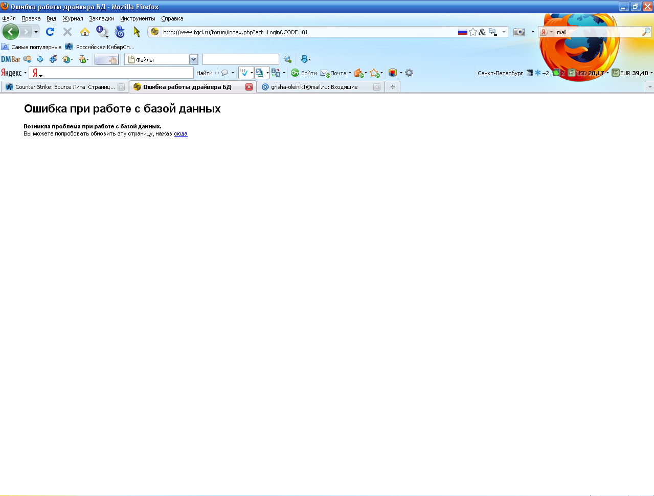654x496 pixels.
Task: Click the ampersand icon in address bar
Action: tap(482, 32)
